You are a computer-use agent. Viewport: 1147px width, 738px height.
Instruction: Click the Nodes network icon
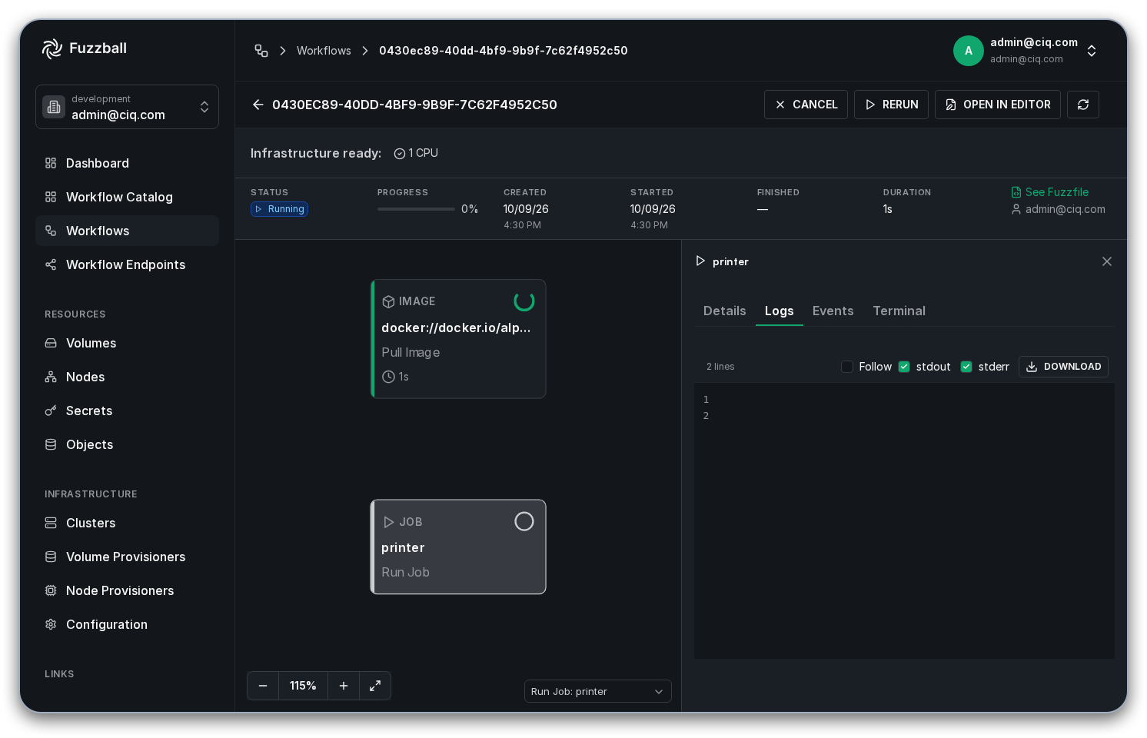pos(51,377)
